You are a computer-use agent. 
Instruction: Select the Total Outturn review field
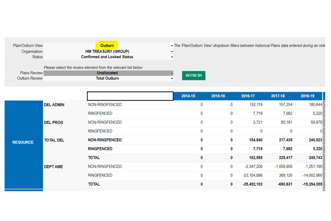pos(107,78)
